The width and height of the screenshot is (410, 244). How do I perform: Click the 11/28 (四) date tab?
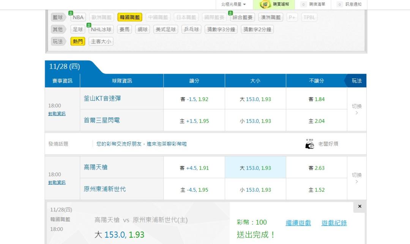click(65, 66)
